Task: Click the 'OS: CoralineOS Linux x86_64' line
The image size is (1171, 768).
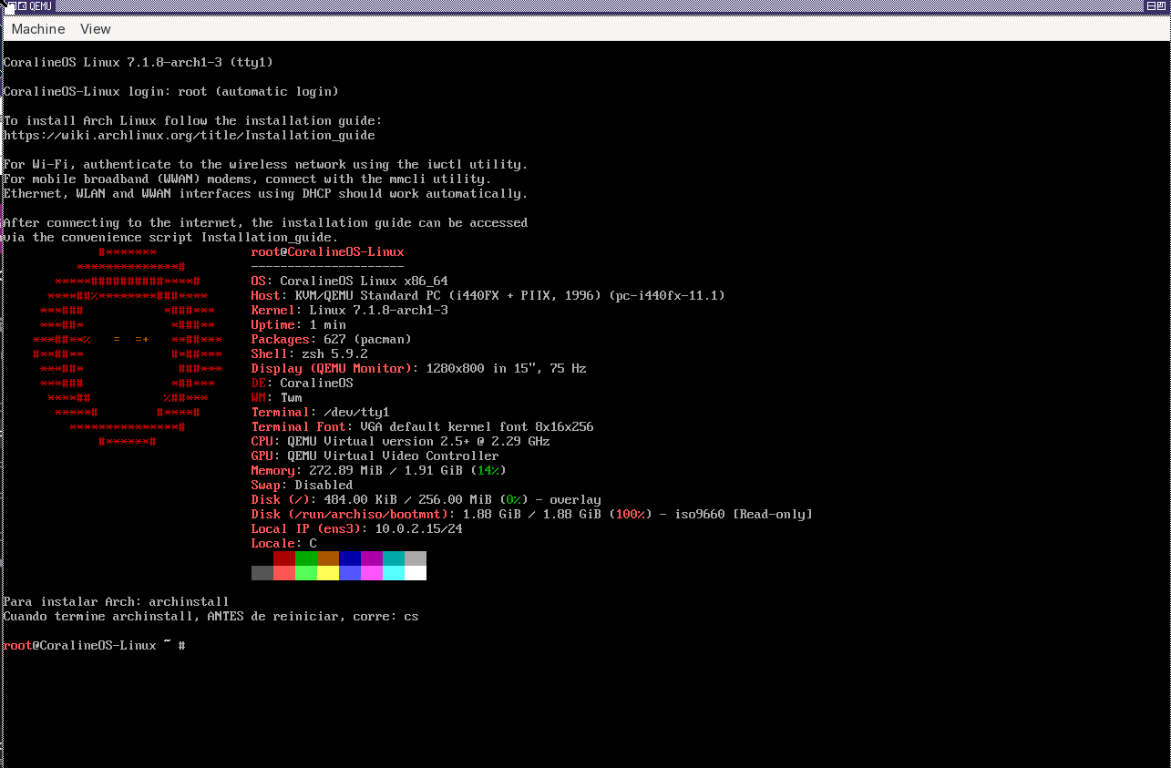Action: click(350, 281)
